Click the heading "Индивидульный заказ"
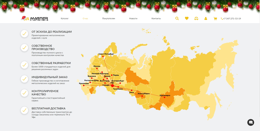260x131 pixels. coord(49,77)
